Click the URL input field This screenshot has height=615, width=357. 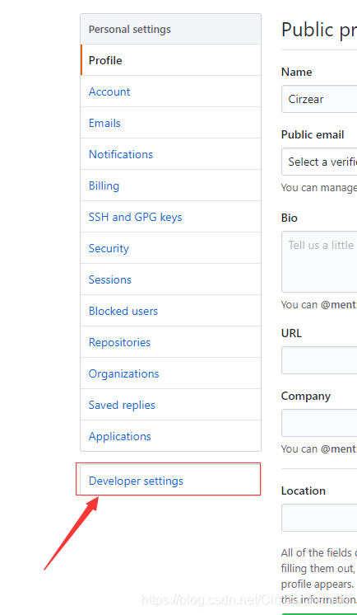pos(319,360)
